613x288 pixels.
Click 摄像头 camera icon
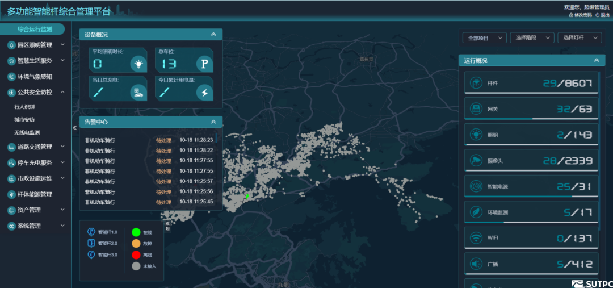coord(476,160)
